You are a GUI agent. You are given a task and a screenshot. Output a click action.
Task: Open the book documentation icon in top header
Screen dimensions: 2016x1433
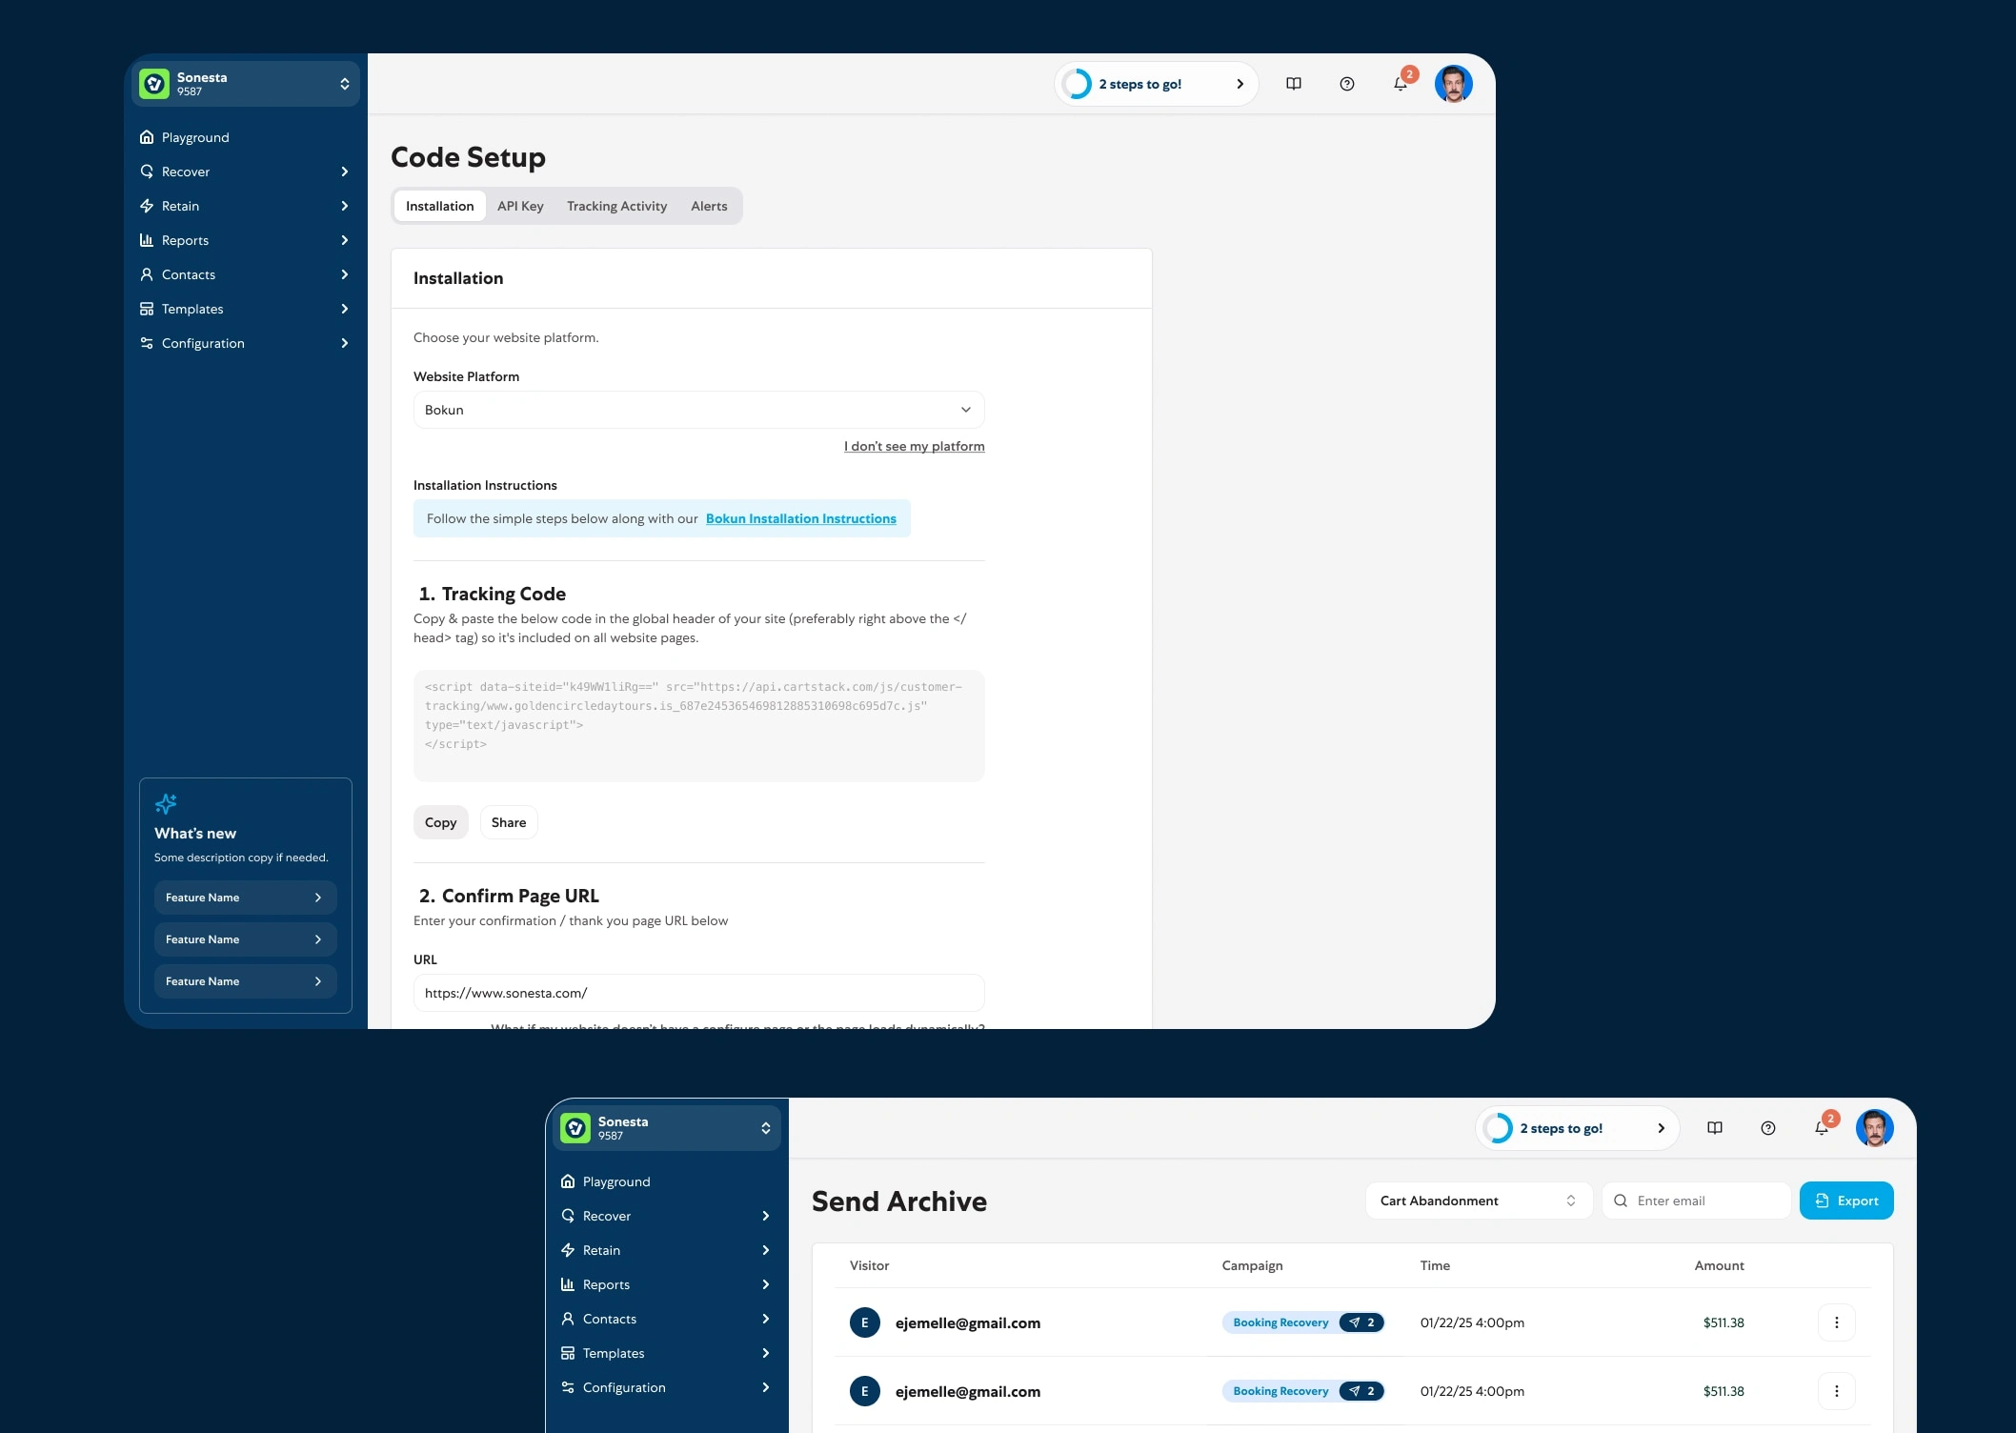coord(1293,84)
